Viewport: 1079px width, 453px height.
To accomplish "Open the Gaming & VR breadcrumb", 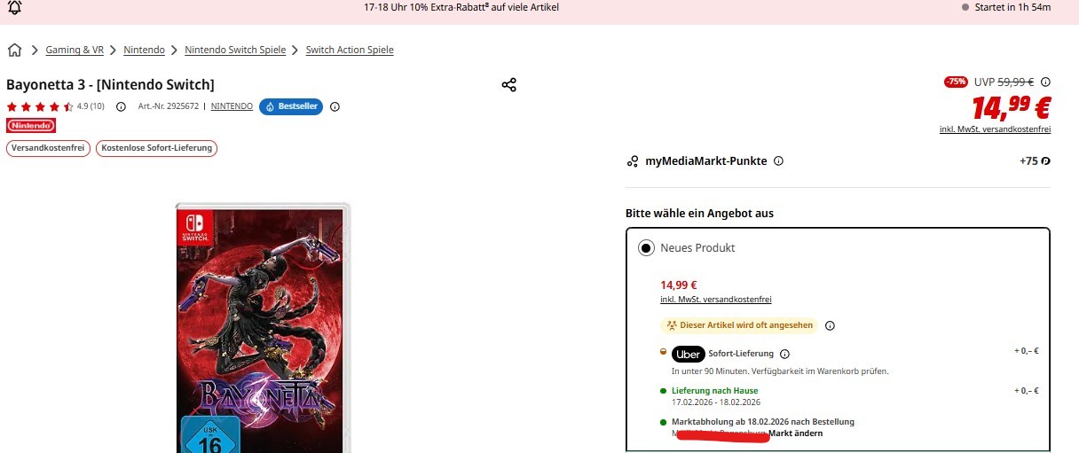I will [75, 51].
